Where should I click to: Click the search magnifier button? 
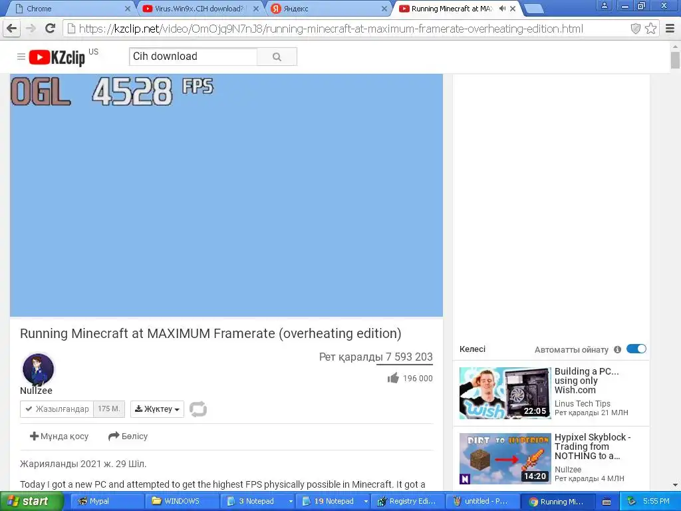point(277,57)
